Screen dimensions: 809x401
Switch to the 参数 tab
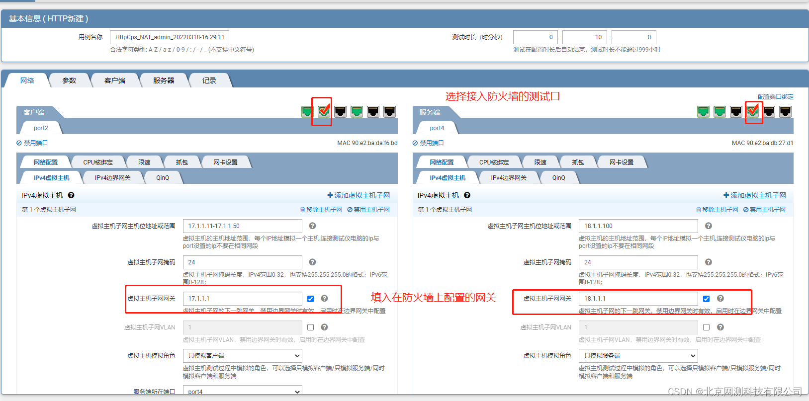(x=69, y=80)
